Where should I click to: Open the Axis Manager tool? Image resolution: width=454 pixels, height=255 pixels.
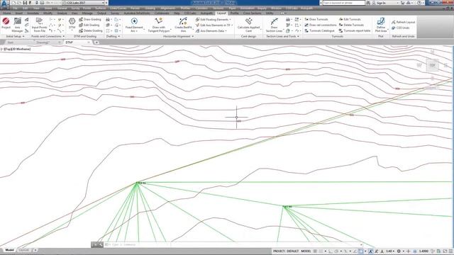tap(17, 25)
